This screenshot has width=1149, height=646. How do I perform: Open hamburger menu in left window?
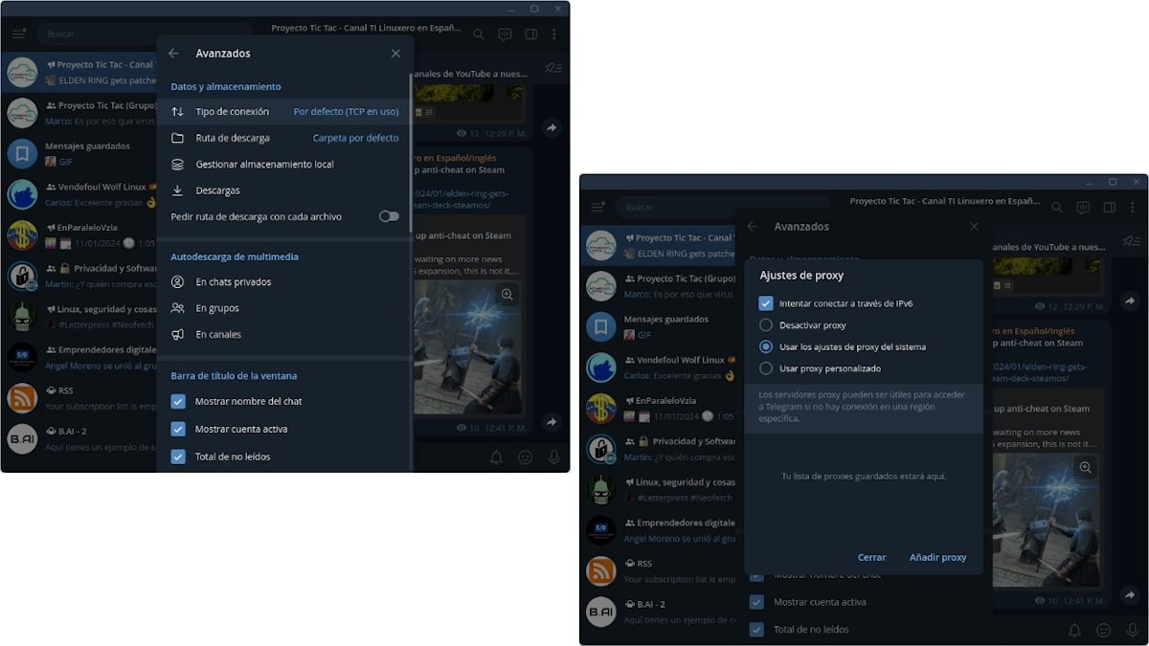pyautogui.click(x=19, y=33)
